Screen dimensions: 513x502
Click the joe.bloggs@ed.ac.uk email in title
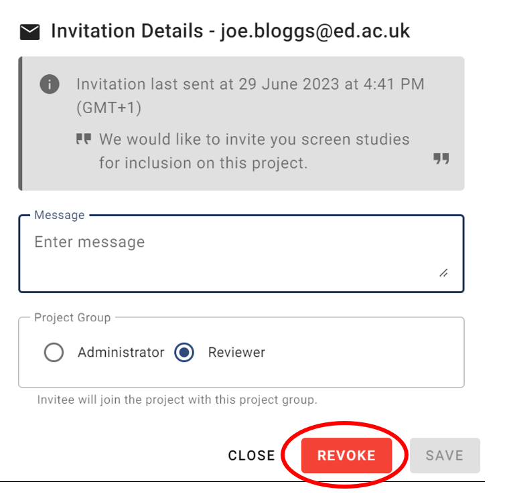pyautogui.click(x=315, y=31)
